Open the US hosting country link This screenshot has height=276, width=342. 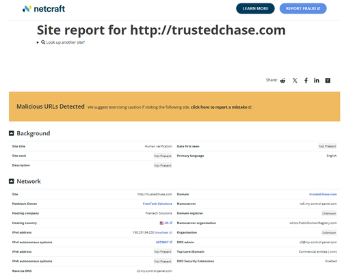point(168,223)
